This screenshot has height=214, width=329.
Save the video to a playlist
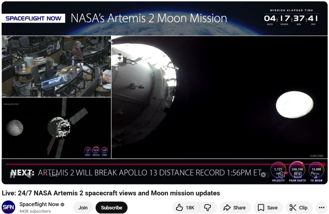(268, 208)
